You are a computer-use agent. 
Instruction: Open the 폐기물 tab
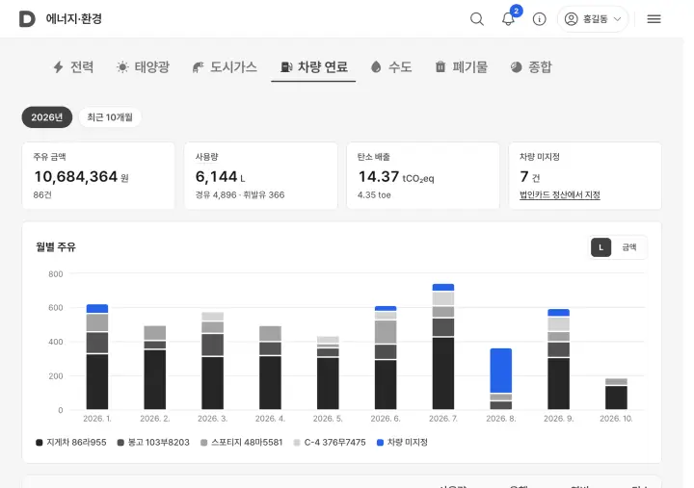click(x=461, y=67)
